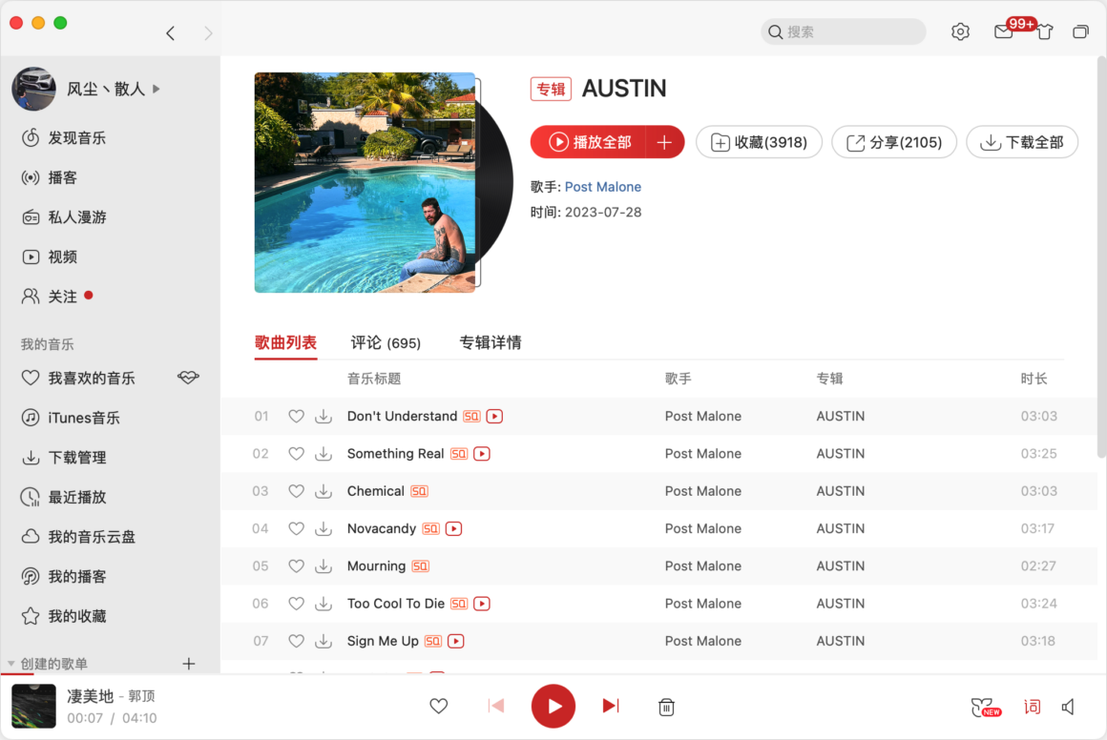Select the 歌曲列表 tab
Image resolution: width=1107 pixels, height=740 pixels.
[286, 343]
